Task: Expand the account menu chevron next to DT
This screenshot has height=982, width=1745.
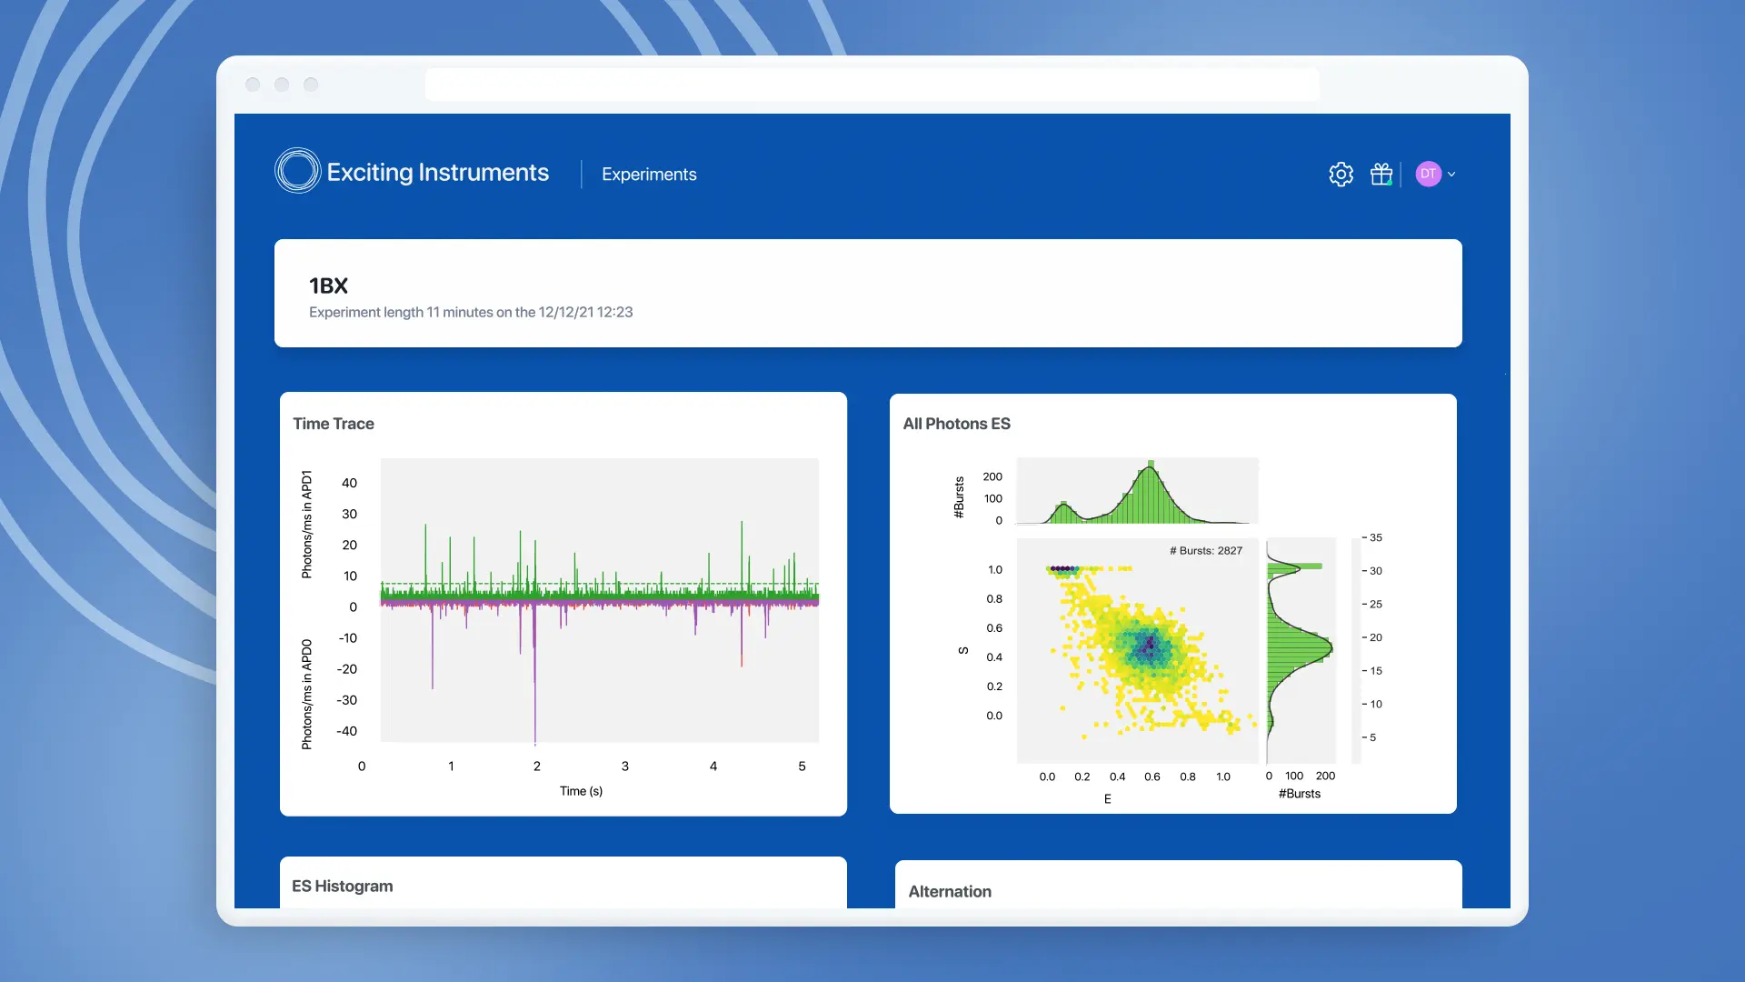Action: click(1451, 174)
